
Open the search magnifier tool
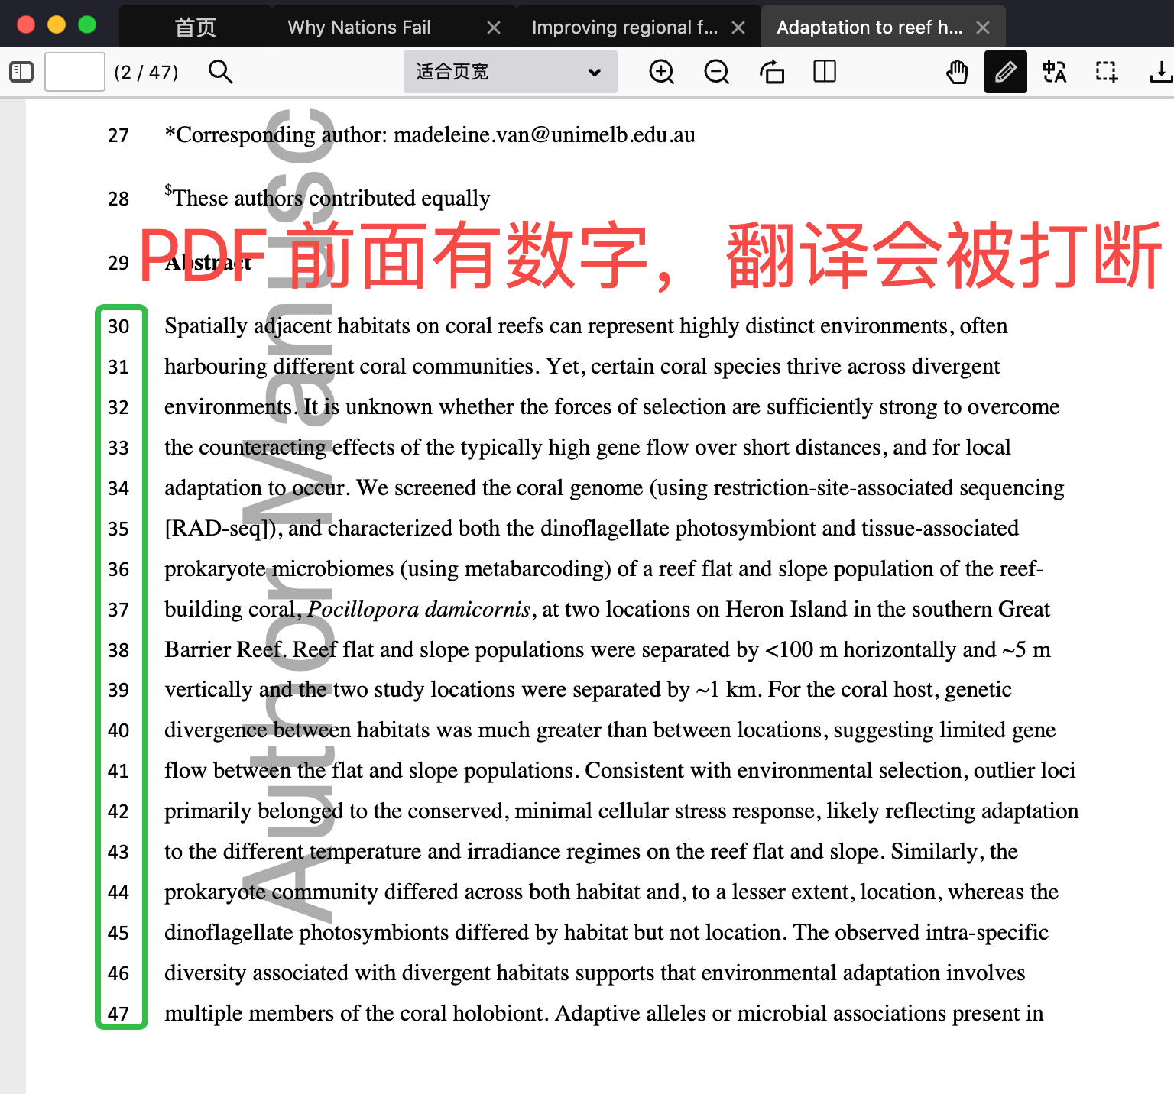[x=220, y=72]
